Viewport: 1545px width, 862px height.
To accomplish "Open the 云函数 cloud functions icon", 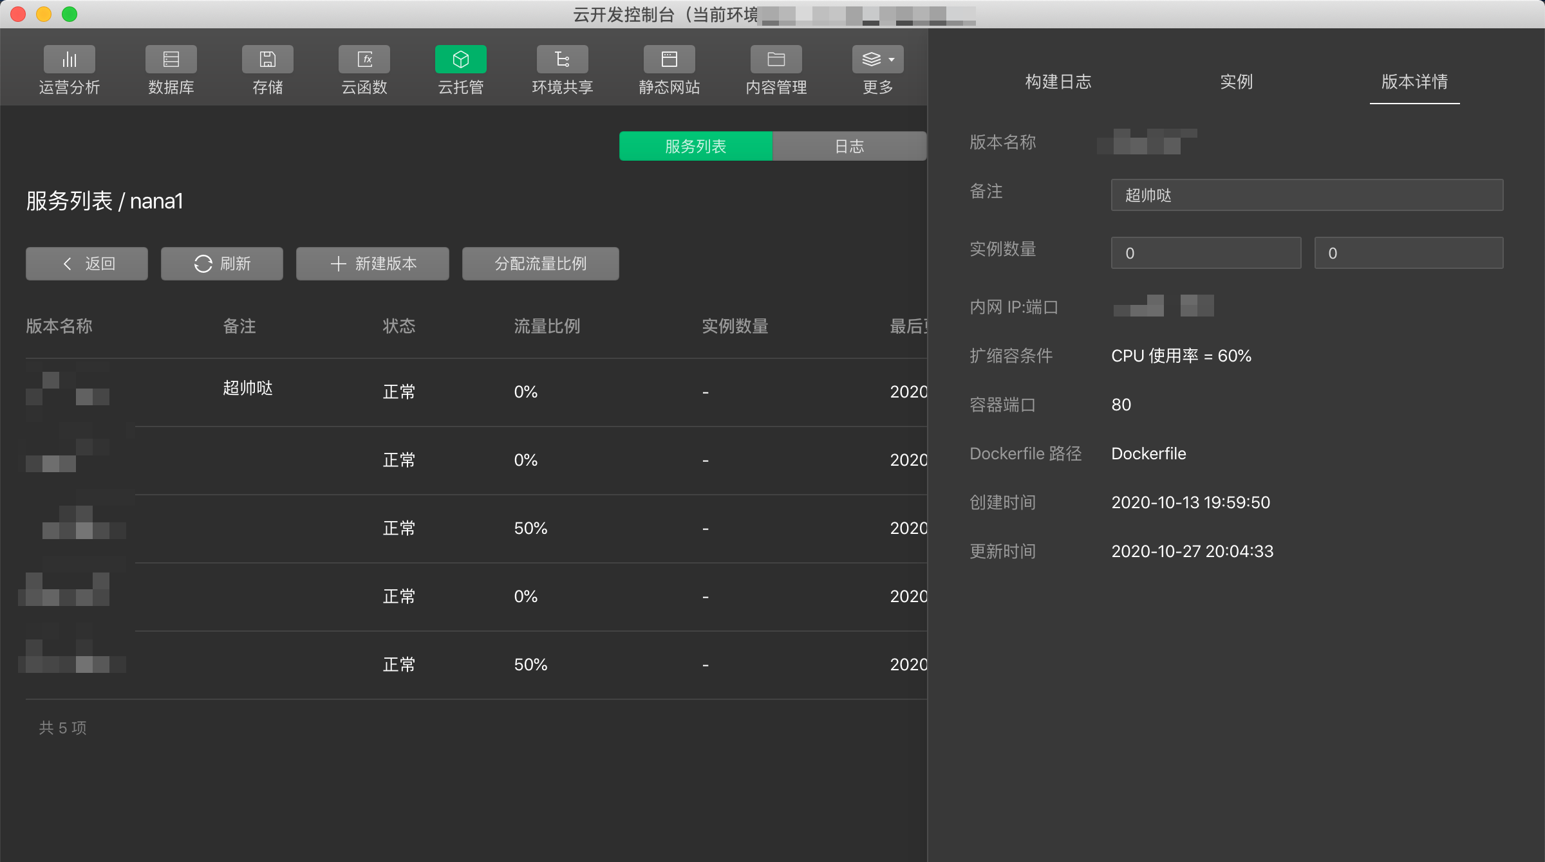I will pos(364,60).
